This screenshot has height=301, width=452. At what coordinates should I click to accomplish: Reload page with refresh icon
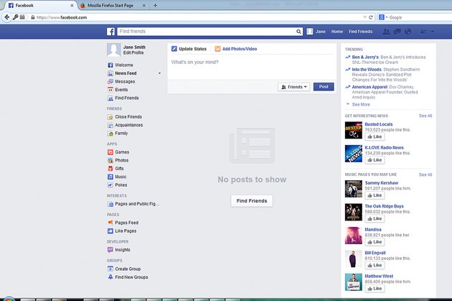point(371,17)
